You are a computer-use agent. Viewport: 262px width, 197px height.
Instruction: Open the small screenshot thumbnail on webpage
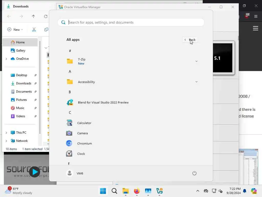point(248,167)
